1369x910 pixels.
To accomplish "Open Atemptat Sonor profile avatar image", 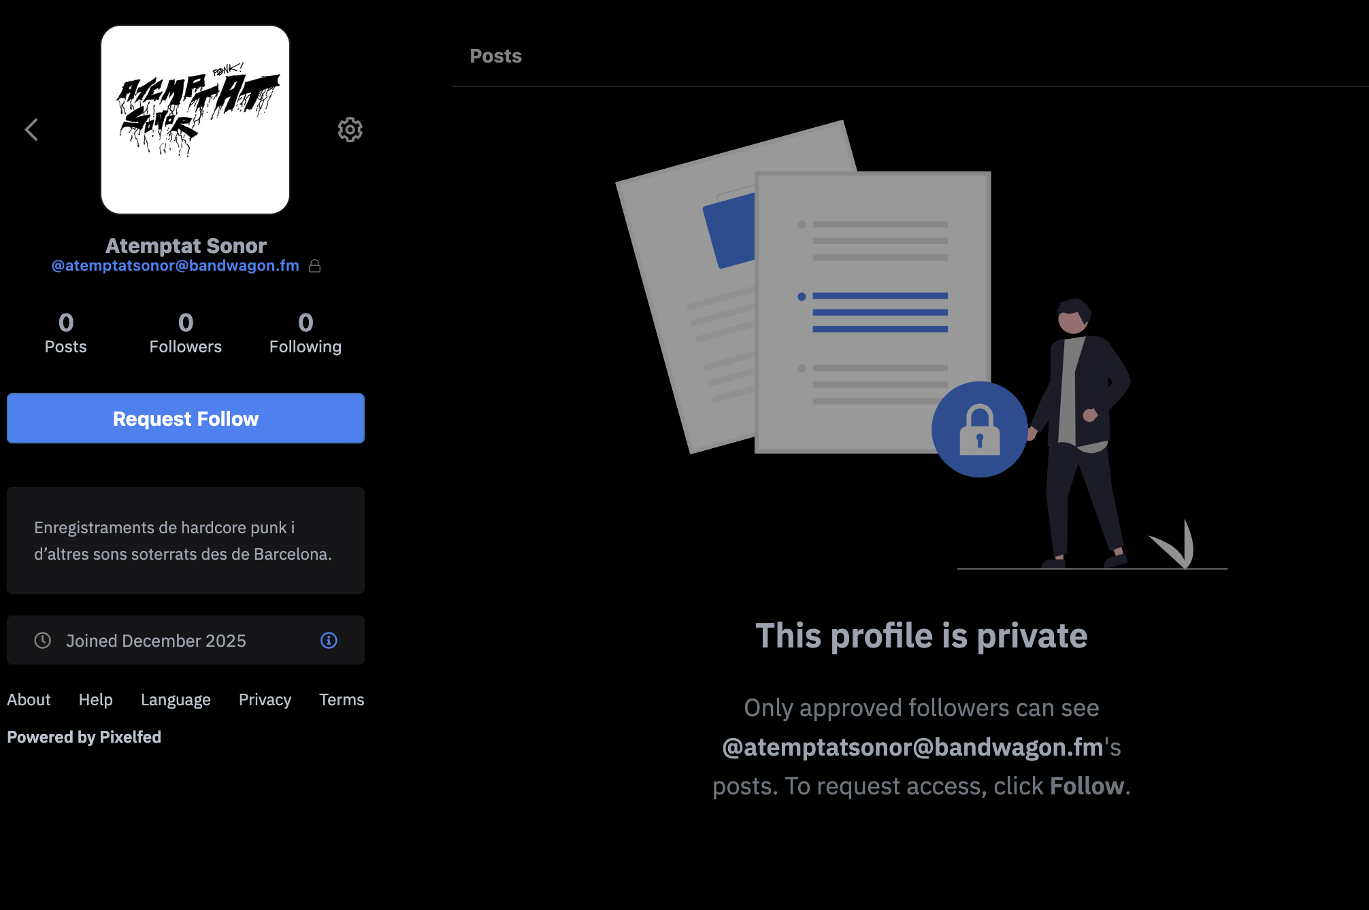I will 195,120.
